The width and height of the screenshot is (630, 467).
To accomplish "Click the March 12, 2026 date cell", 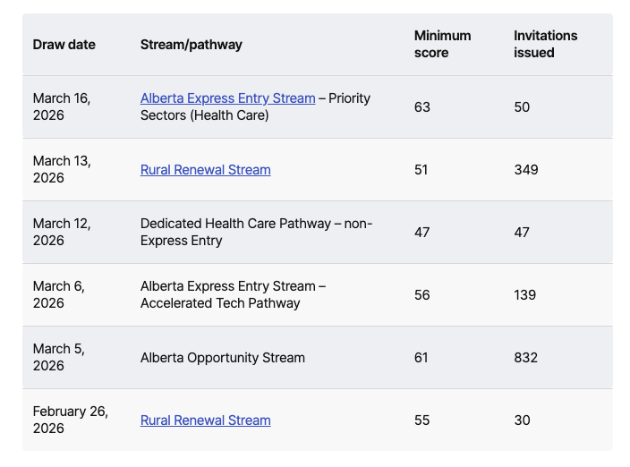I will pos(62,232).
